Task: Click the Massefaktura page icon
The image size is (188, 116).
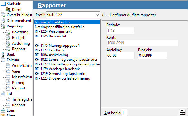Action: pos(8,77)
